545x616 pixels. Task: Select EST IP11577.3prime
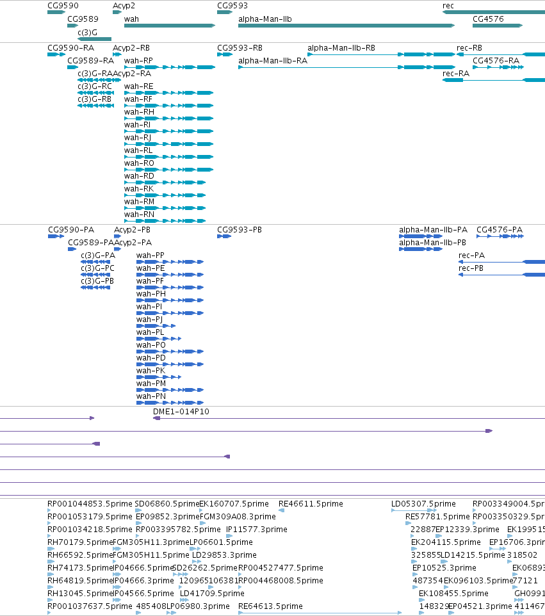tap(257, 530)
